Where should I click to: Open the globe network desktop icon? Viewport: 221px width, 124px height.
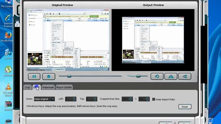point(8,54)
